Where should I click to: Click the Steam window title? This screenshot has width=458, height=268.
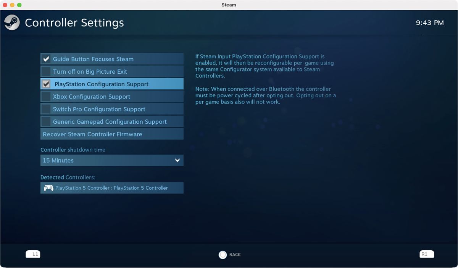pyautogui.click(x=229, y=5)
